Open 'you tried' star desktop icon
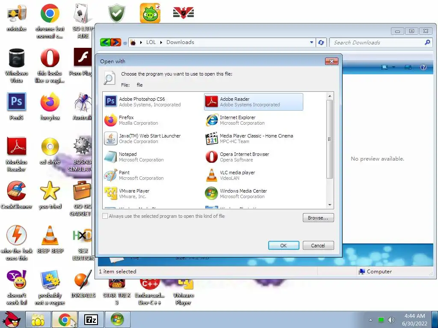The width and height of the screenshot is (438, 328). [x=50, y=195]
